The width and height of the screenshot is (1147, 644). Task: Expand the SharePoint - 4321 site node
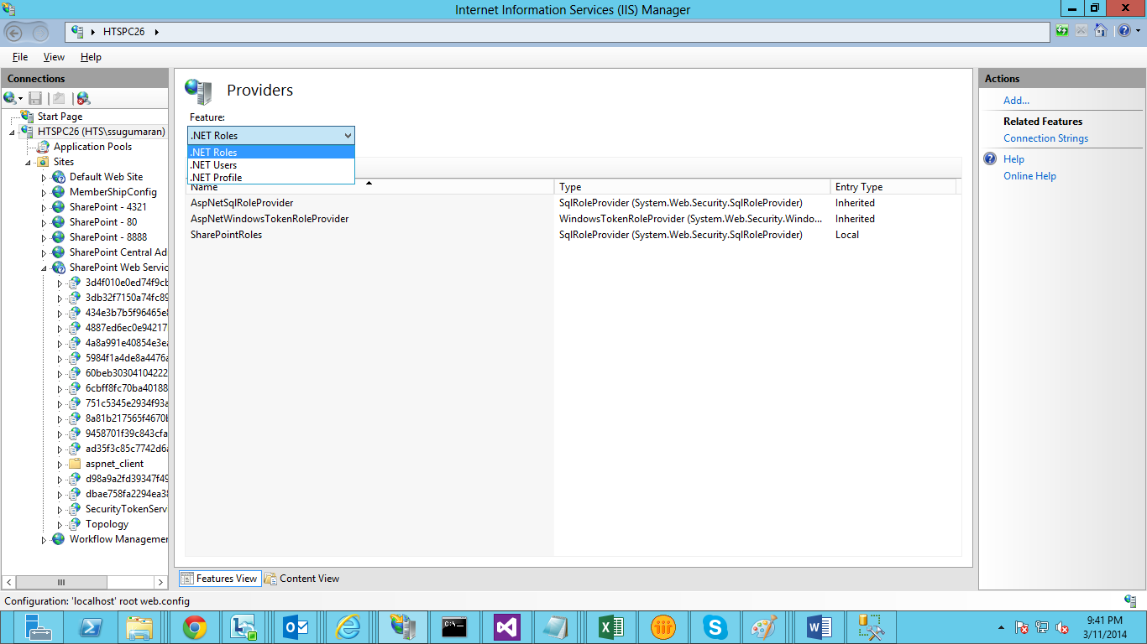click(x=44, y=208)
